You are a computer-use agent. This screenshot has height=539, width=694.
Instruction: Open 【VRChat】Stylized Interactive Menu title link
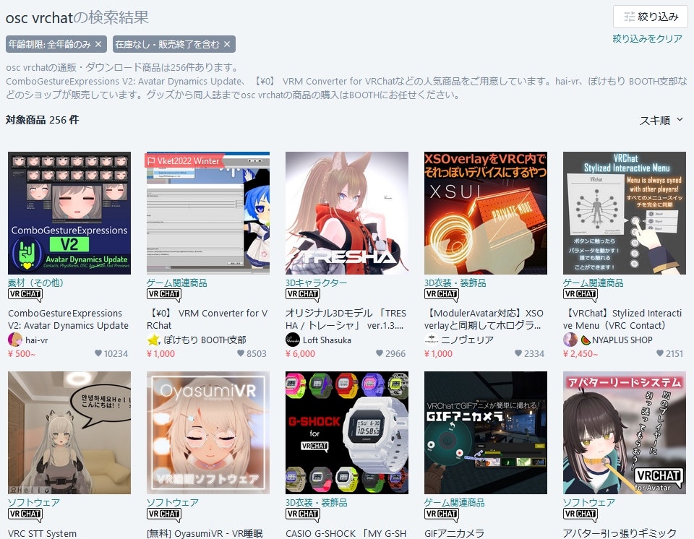pos(622,319)
